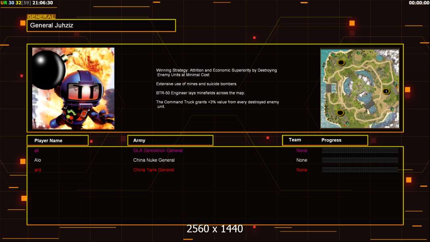Click the black bomb in the portrait
The height and width of the screenshot is (242, 430).
(48, 70)
